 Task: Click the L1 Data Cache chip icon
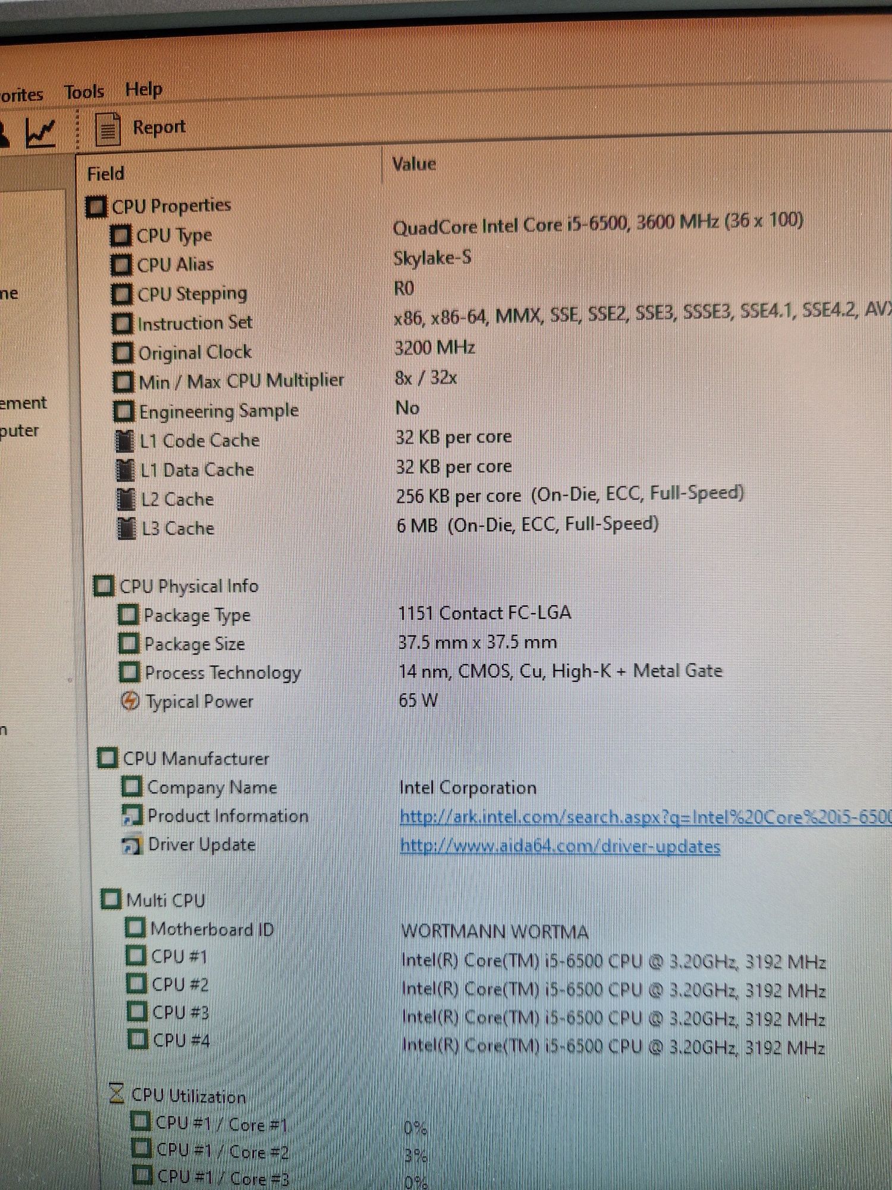point(125,470)
